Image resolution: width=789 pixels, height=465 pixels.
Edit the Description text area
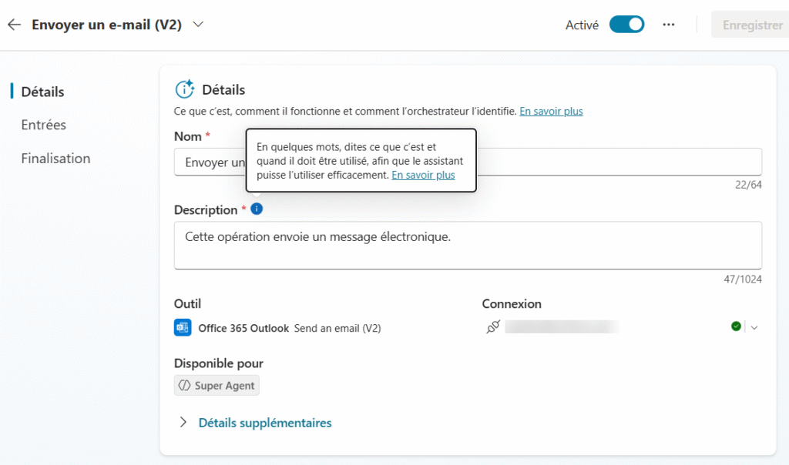tap(468, 246)
